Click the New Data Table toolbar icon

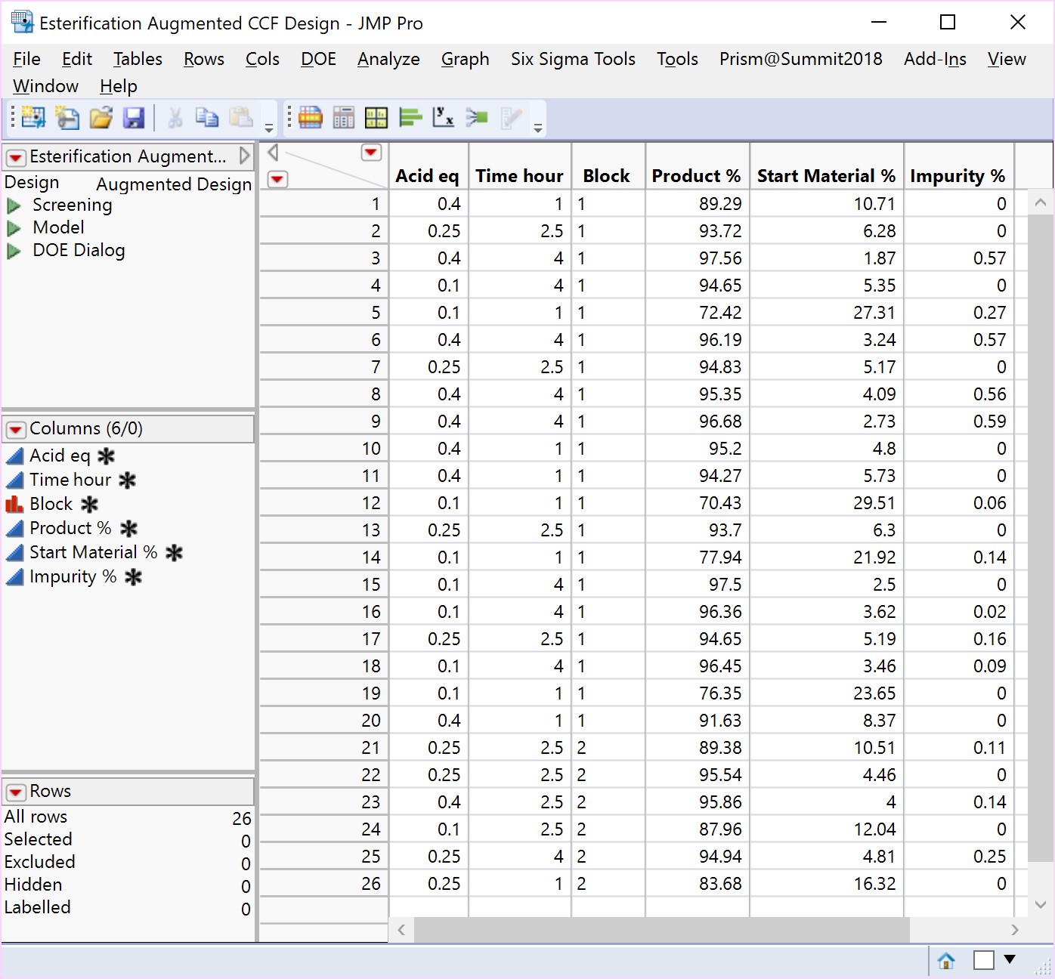[32, 117]
